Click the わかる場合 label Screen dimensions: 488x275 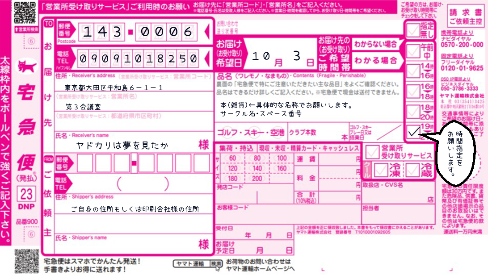coord(376,61)
